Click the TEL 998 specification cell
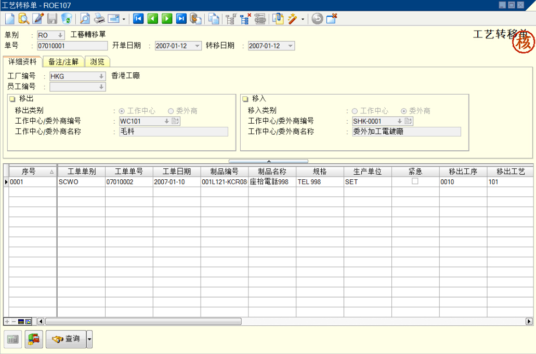This screenshot has width=536, height=354. click(x=320, y=182)
